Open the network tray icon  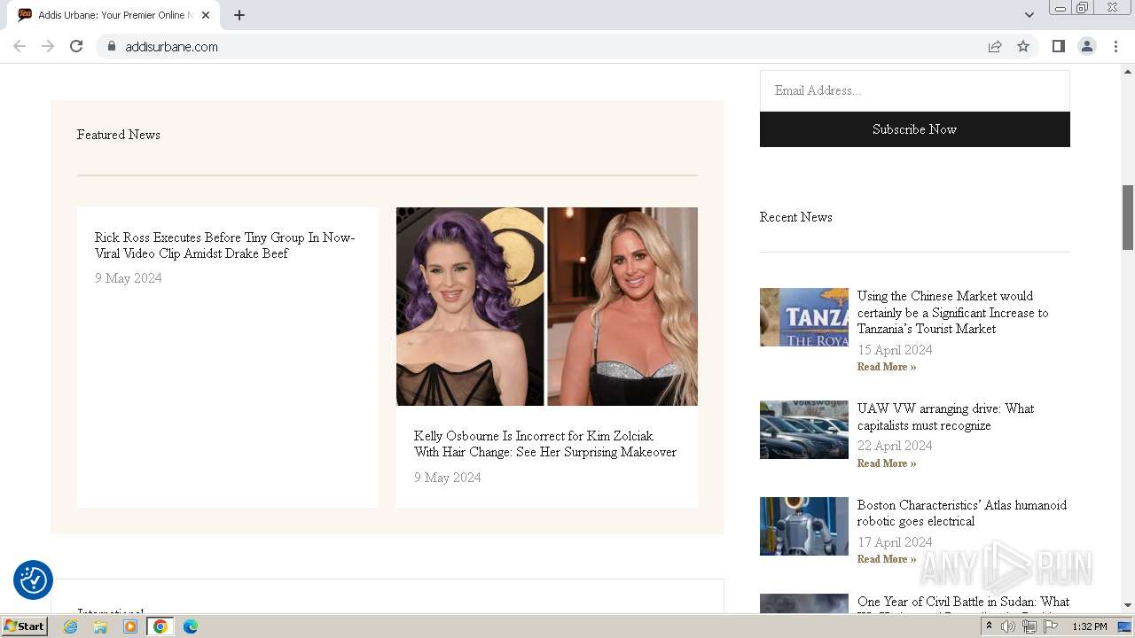(x=1029, y=626)
